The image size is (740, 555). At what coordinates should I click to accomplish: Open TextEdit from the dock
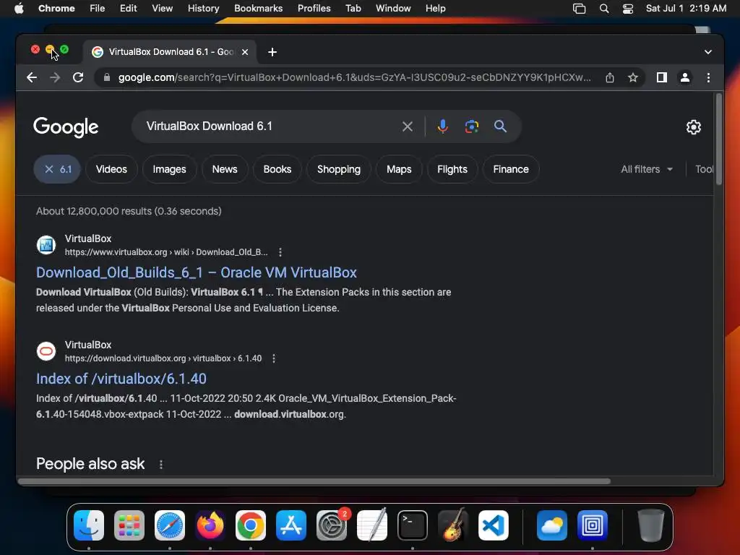point(372,525)
